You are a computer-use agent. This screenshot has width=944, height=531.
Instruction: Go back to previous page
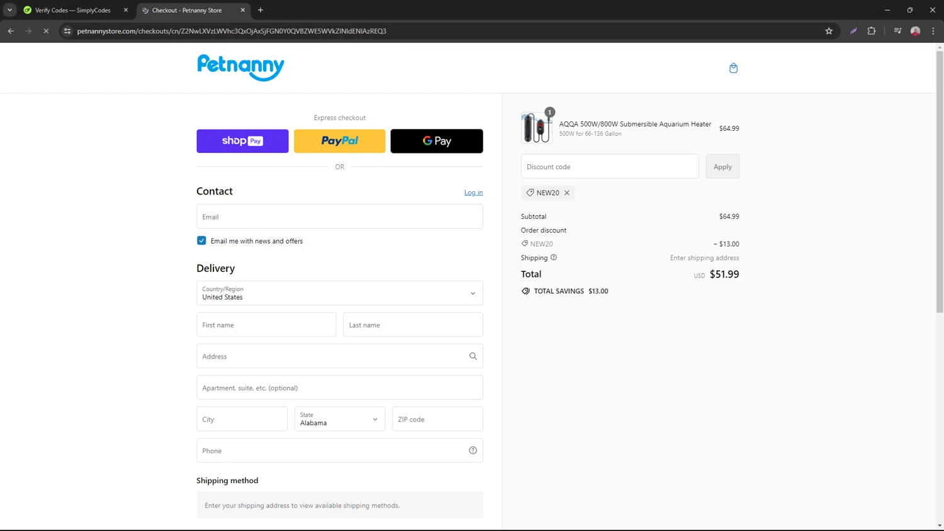click(x=11, y=31)
